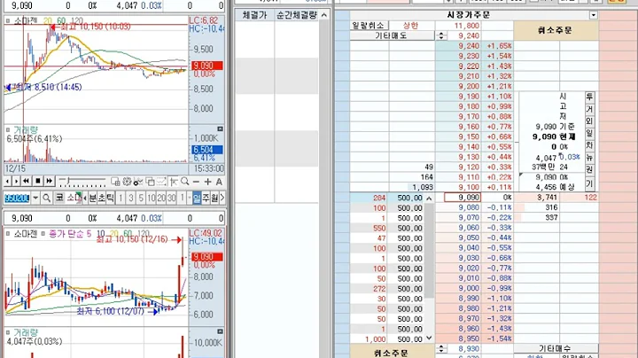638x358 pixels.
Task: Zoom out chart with minus icon
Action: [x=196, y=182]
